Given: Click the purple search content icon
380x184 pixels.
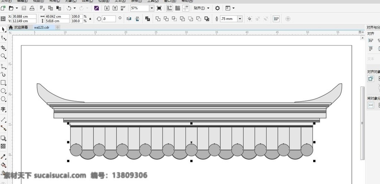Looking at the screenshot, I should point(96,8).
